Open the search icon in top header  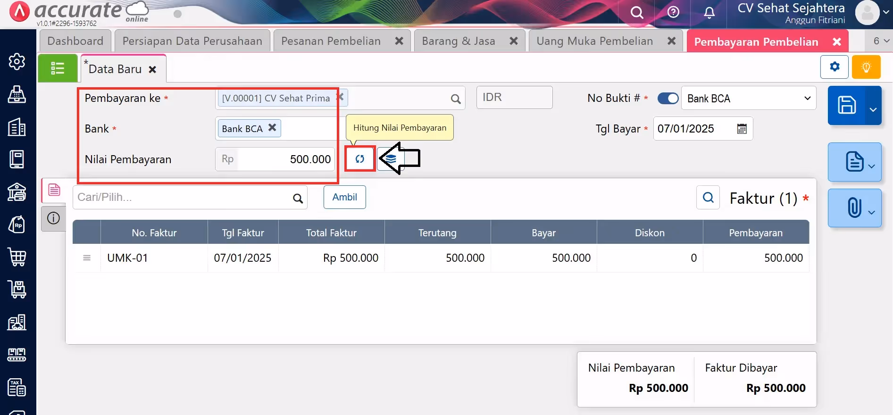[637, 12]
